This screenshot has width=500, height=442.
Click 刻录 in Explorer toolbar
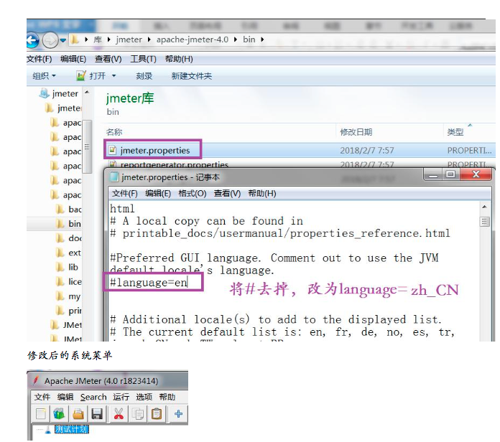144,76
